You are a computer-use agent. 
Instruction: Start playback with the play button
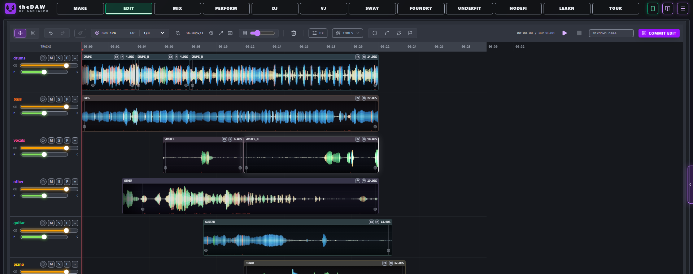pyautogui.click(x=565, y=33)
